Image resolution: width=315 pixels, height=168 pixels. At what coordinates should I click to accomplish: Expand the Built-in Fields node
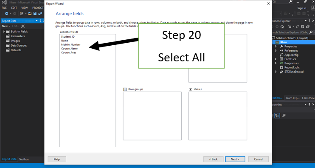(x=4, y=31)
